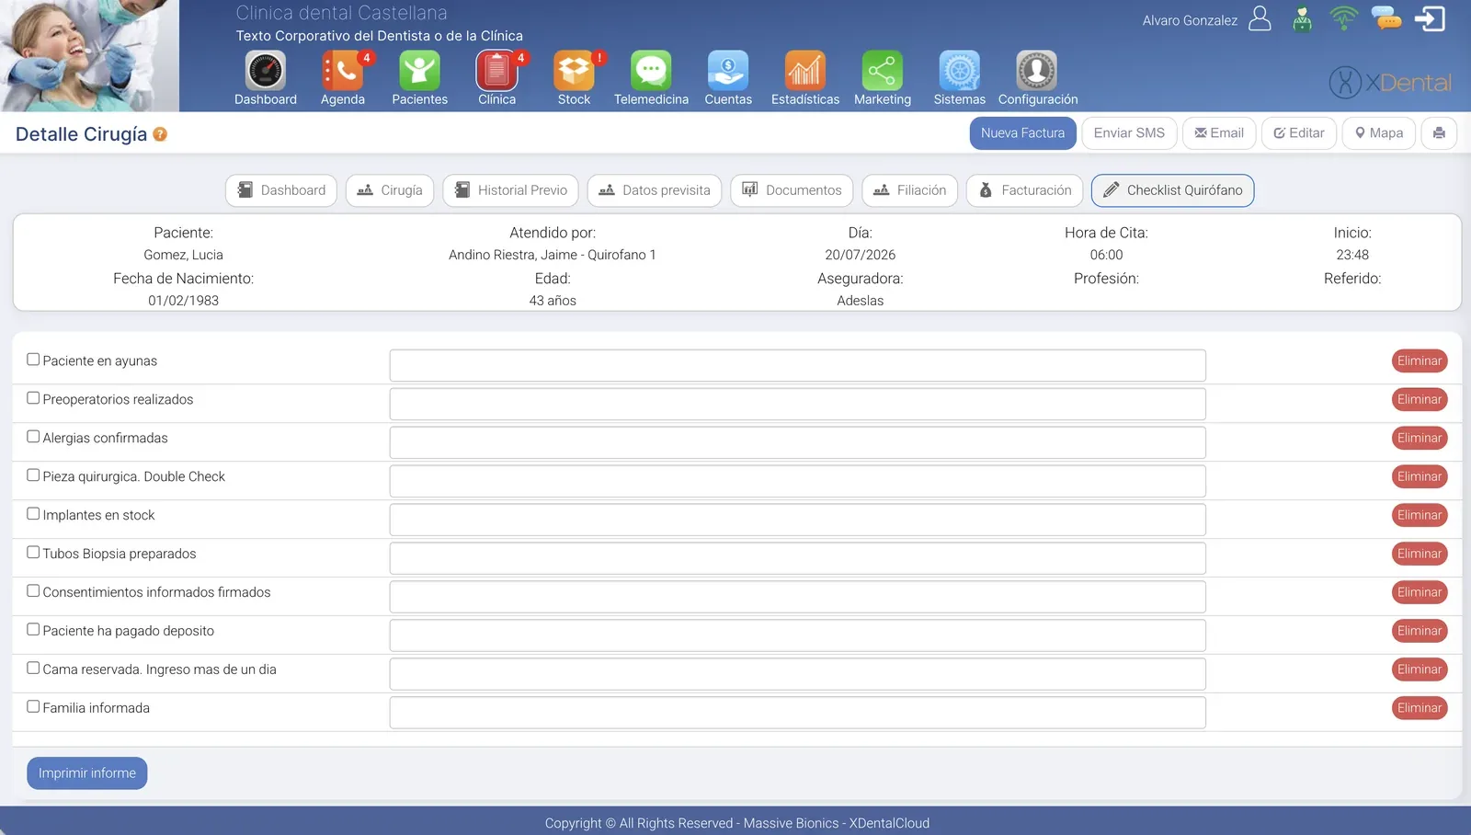Screen dimensions: 1471x835
Task: Tick Alergias confirmadas
Action: (33, 437)
